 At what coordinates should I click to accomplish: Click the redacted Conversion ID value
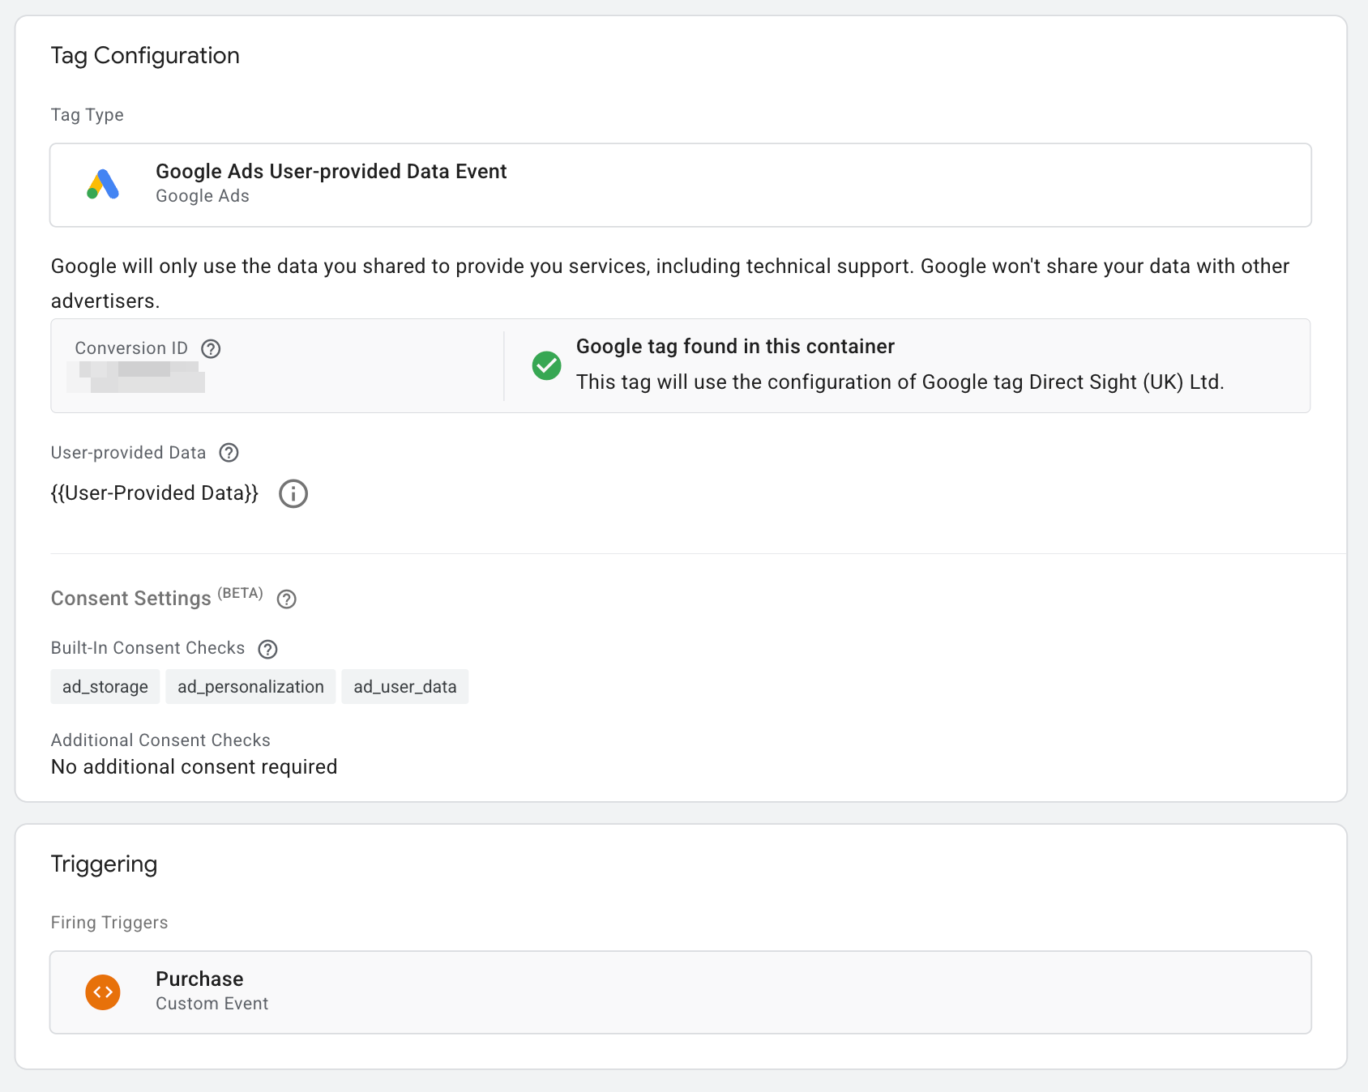[138, 378]
